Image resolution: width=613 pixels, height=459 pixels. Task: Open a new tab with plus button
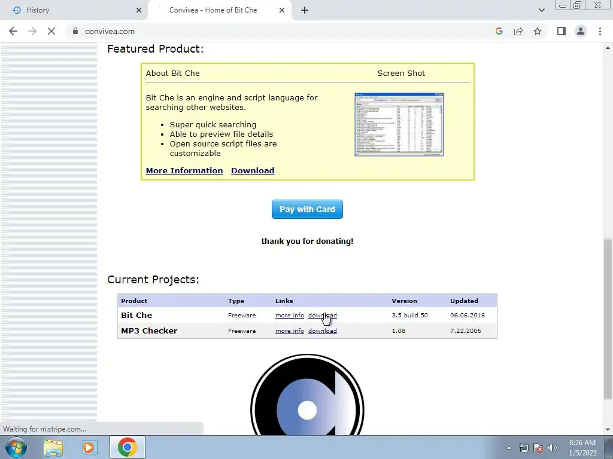(x=305, y=10)
